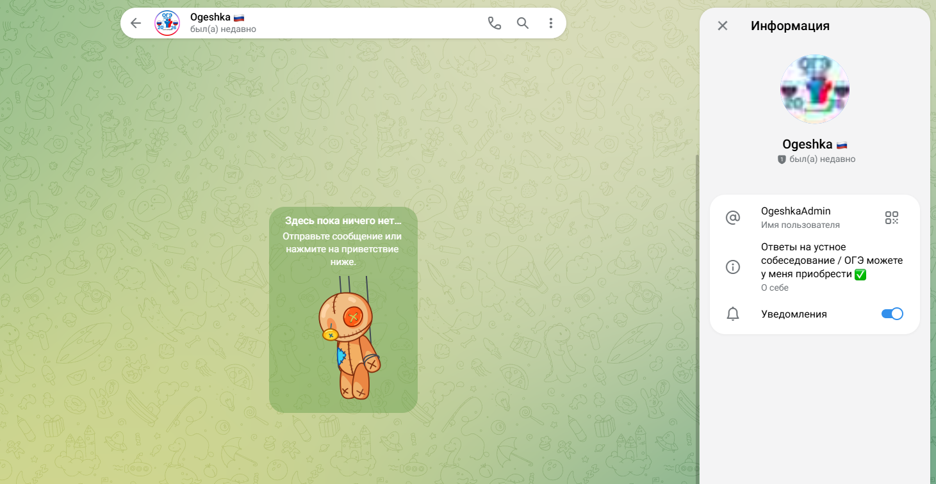Click the Информация panel title
The image size is (936, 484).
tap(790, 26)
